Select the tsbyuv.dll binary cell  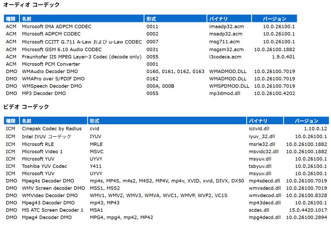tap(260, 166)
